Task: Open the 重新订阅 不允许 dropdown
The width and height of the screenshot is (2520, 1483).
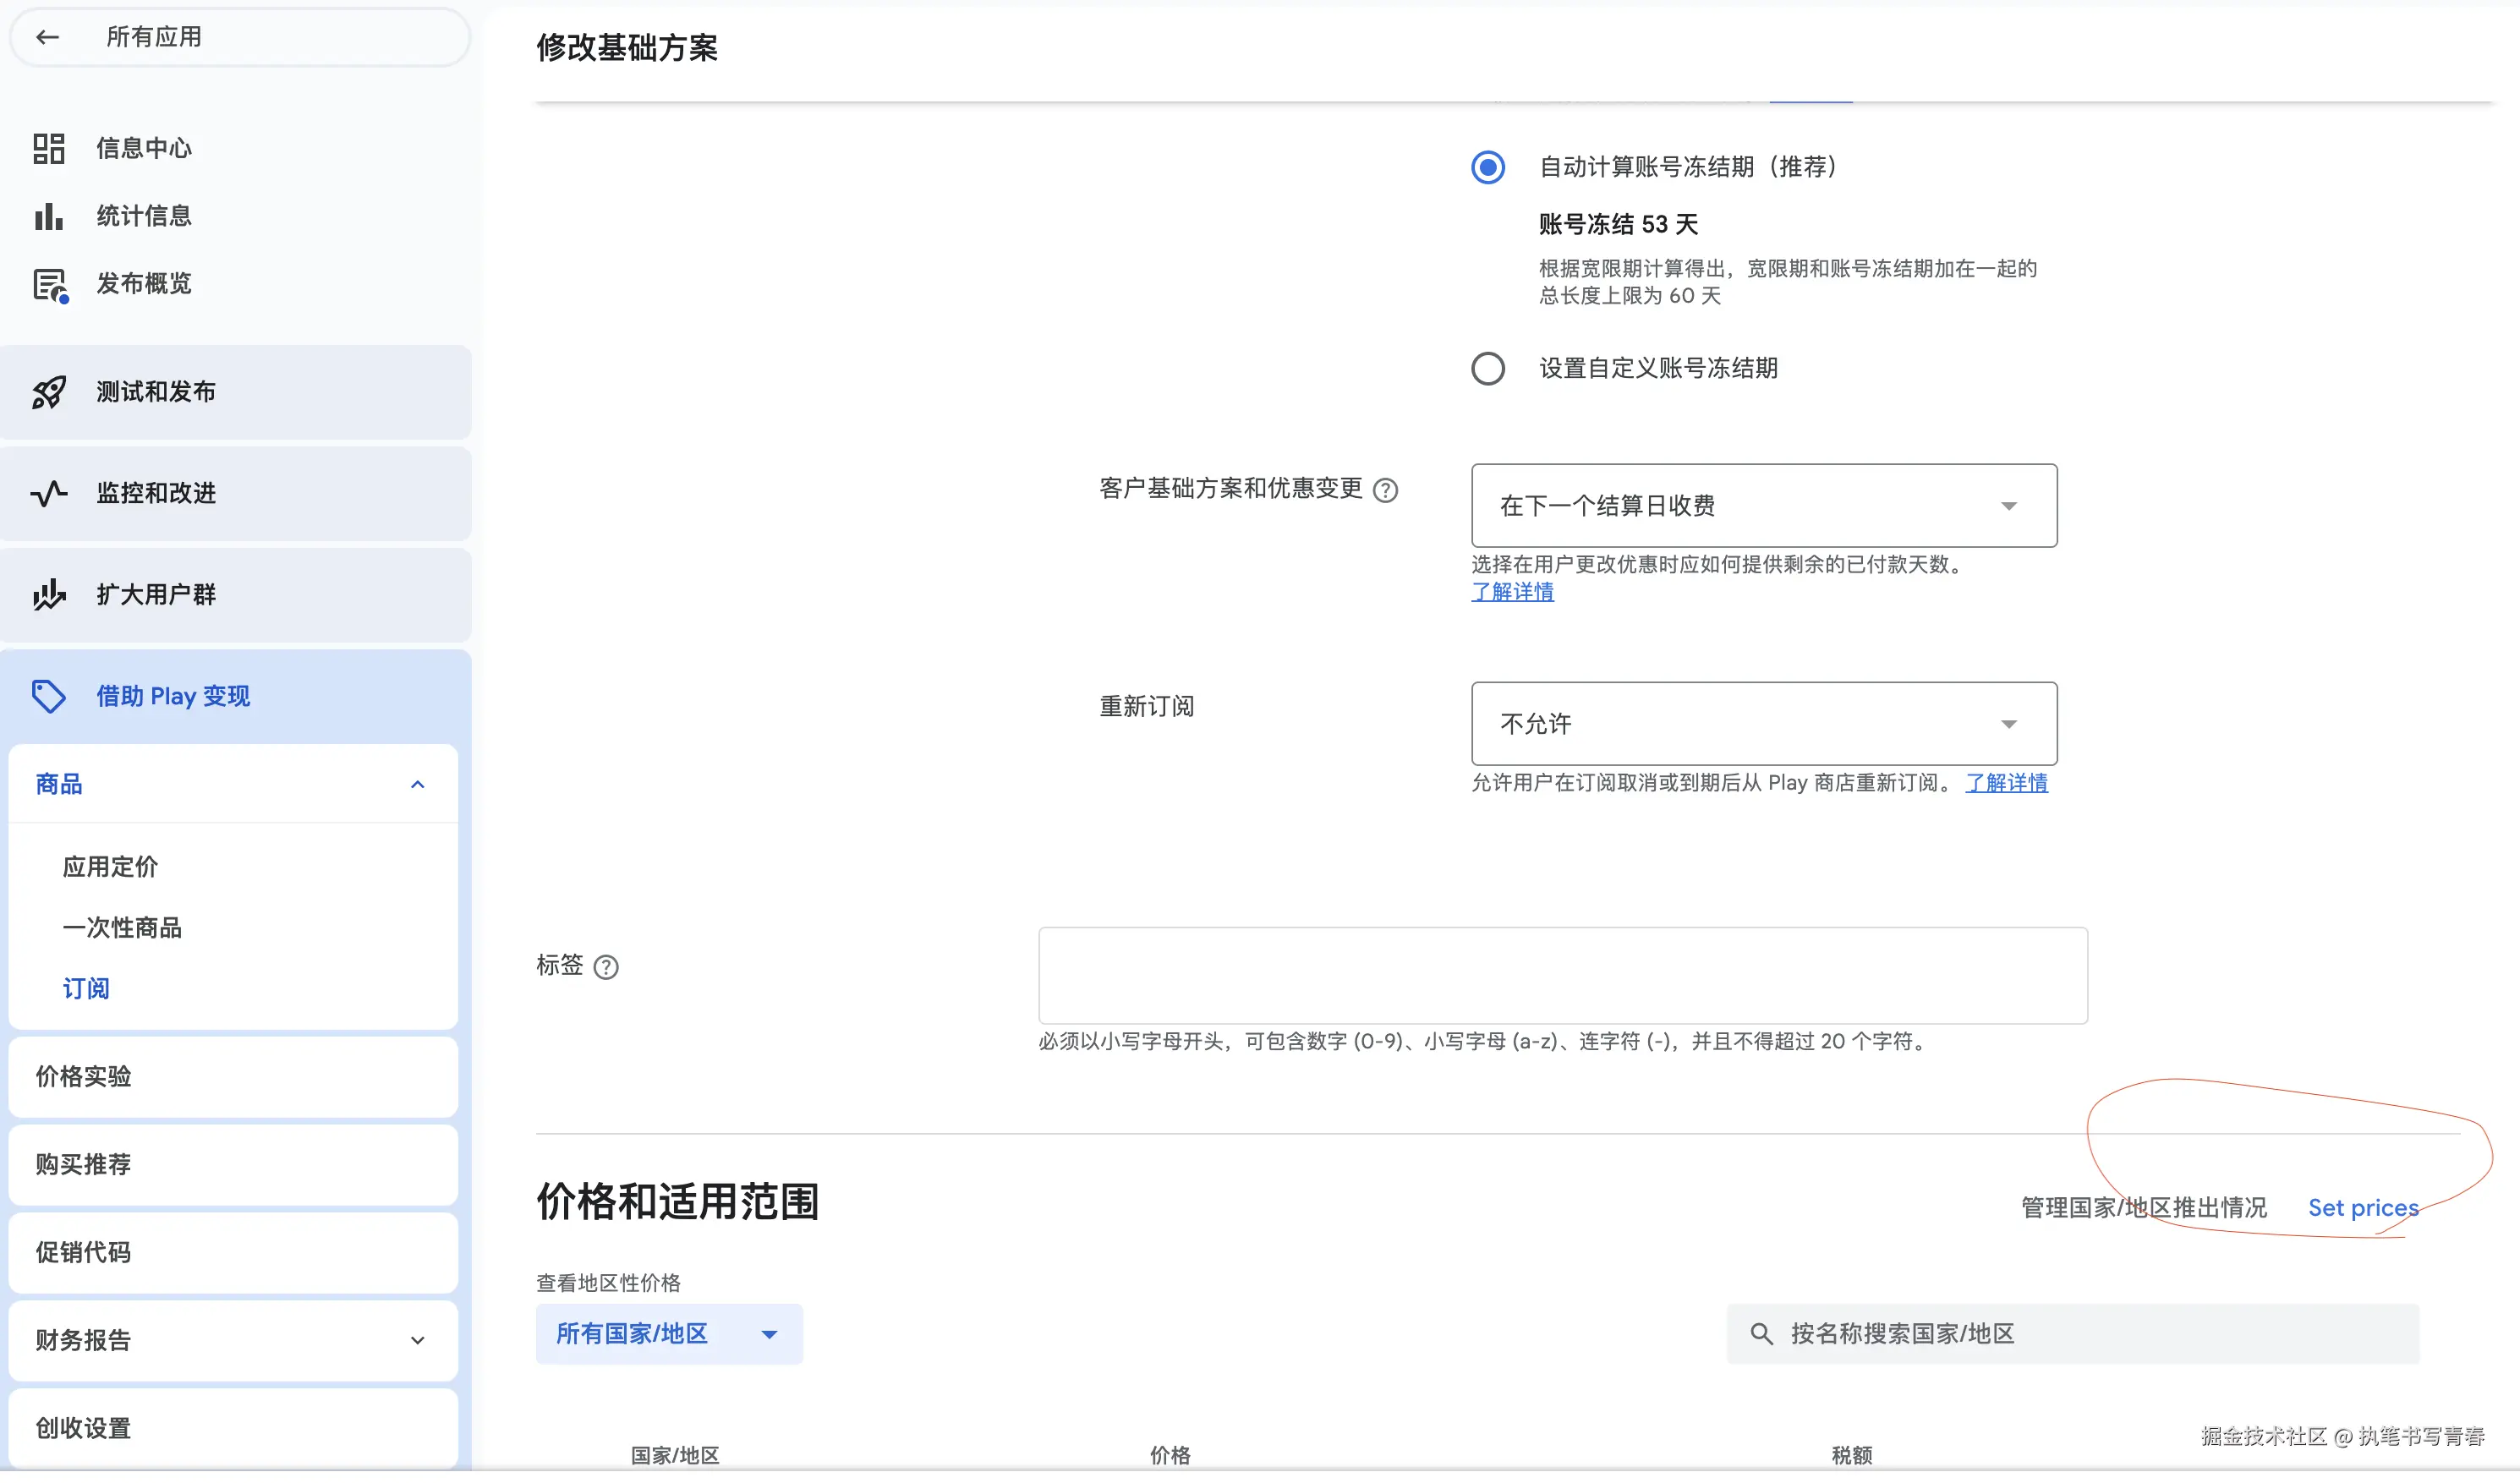Action: point(1762,723)
